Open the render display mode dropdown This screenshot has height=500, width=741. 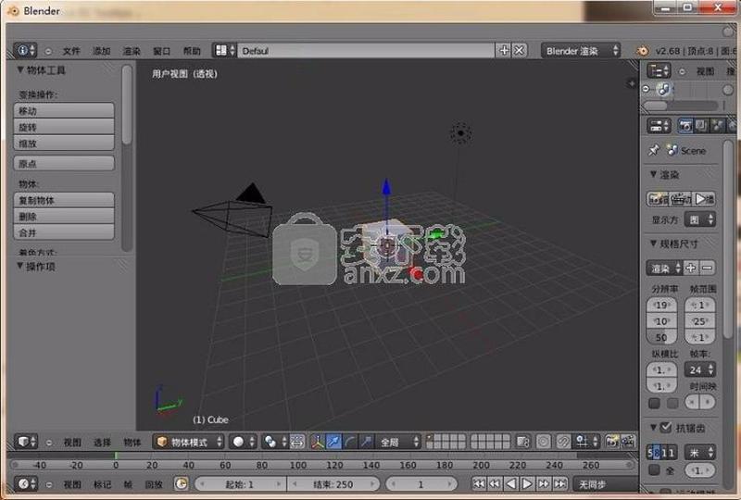(700, 219)
